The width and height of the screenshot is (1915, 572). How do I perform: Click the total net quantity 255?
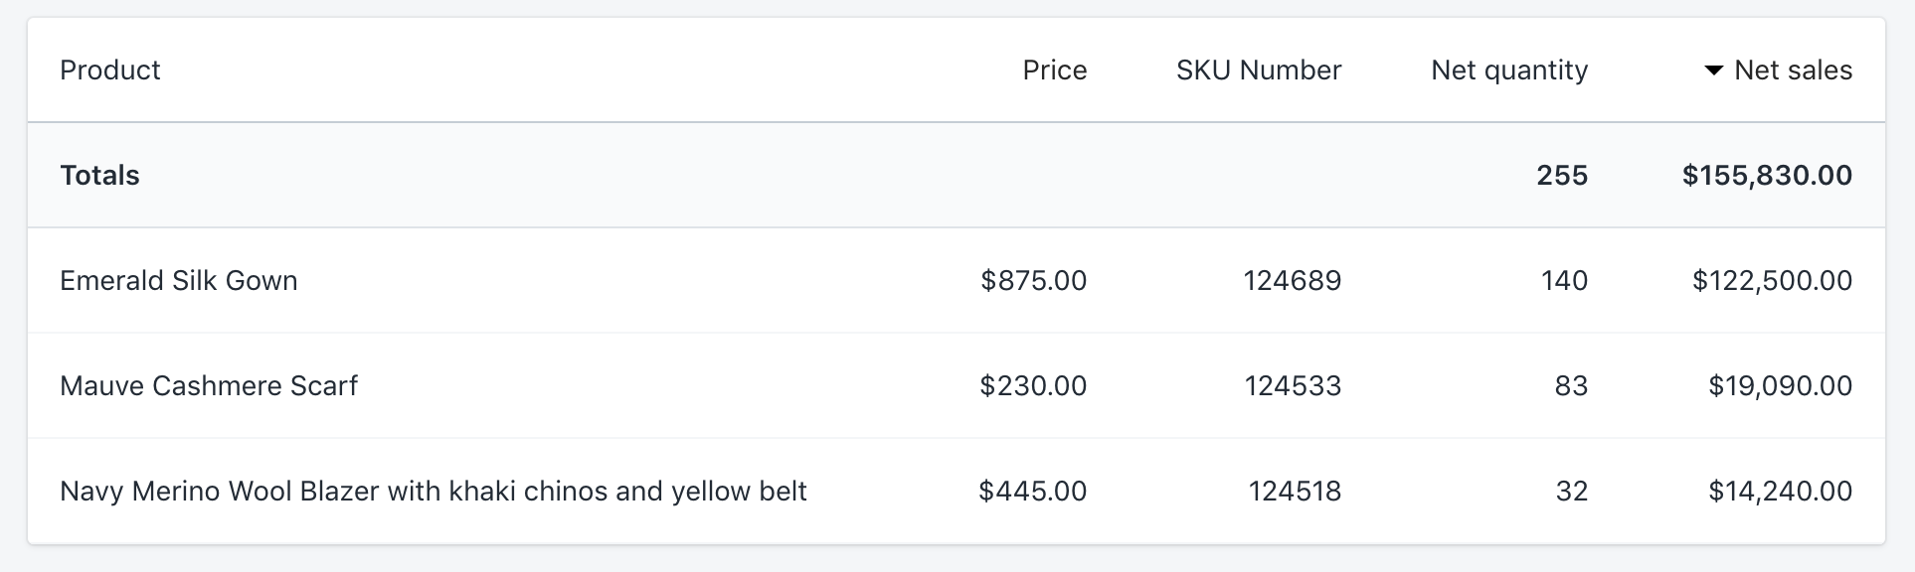pyautogui.click(x=1561, y=176)
